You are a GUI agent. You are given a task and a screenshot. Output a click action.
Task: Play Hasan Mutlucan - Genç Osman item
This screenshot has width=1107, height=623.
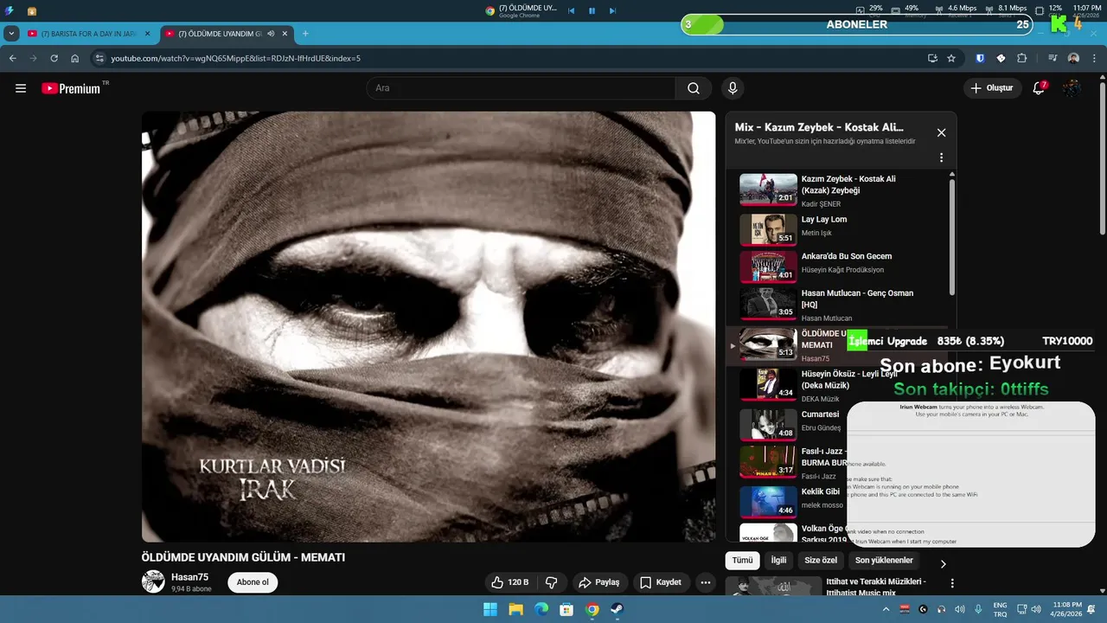[x=839, y=305]
